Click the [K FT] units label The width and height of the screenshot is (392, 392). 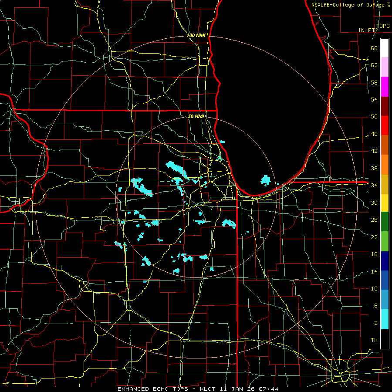368,30
